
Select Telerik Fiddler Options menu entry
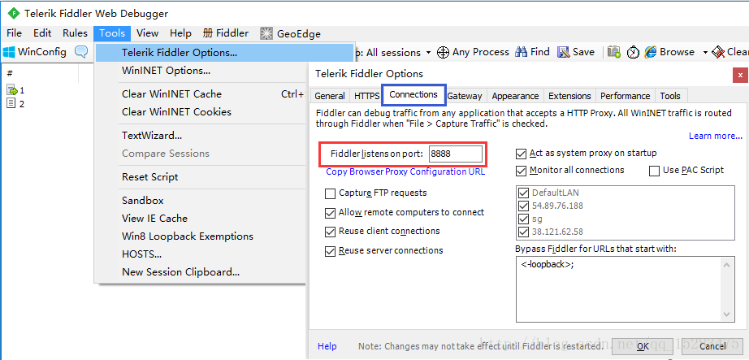pyautogui.click(x=180, y=53)
